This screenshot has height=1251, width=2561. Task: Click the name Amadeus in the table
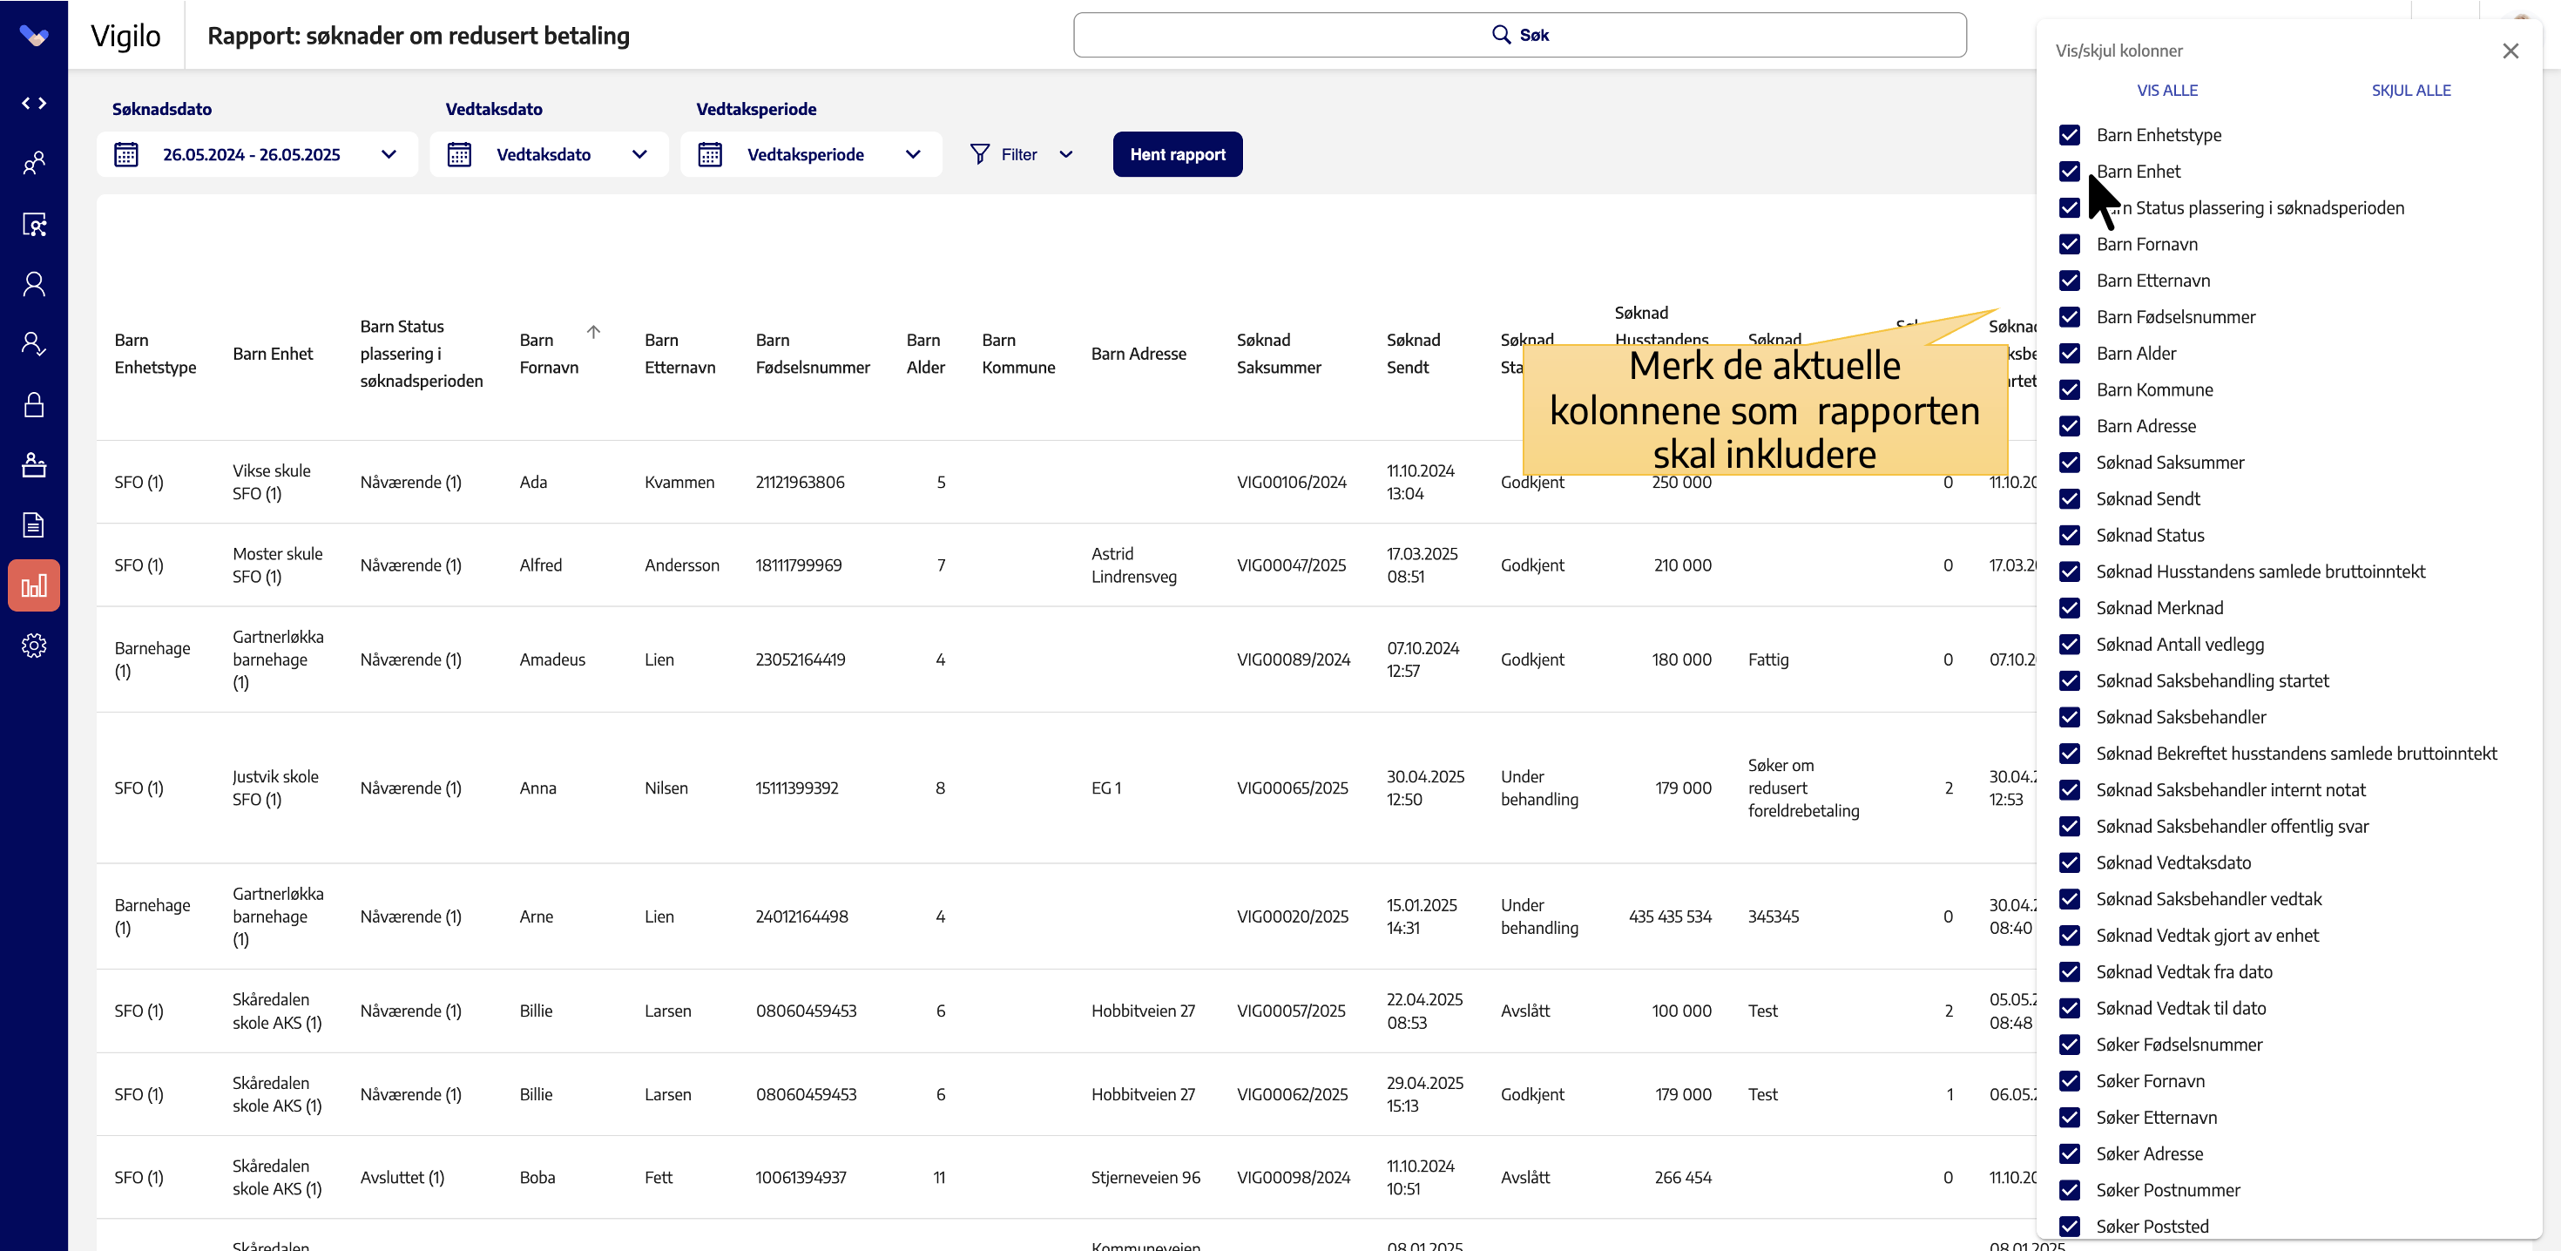pos(551,660)
